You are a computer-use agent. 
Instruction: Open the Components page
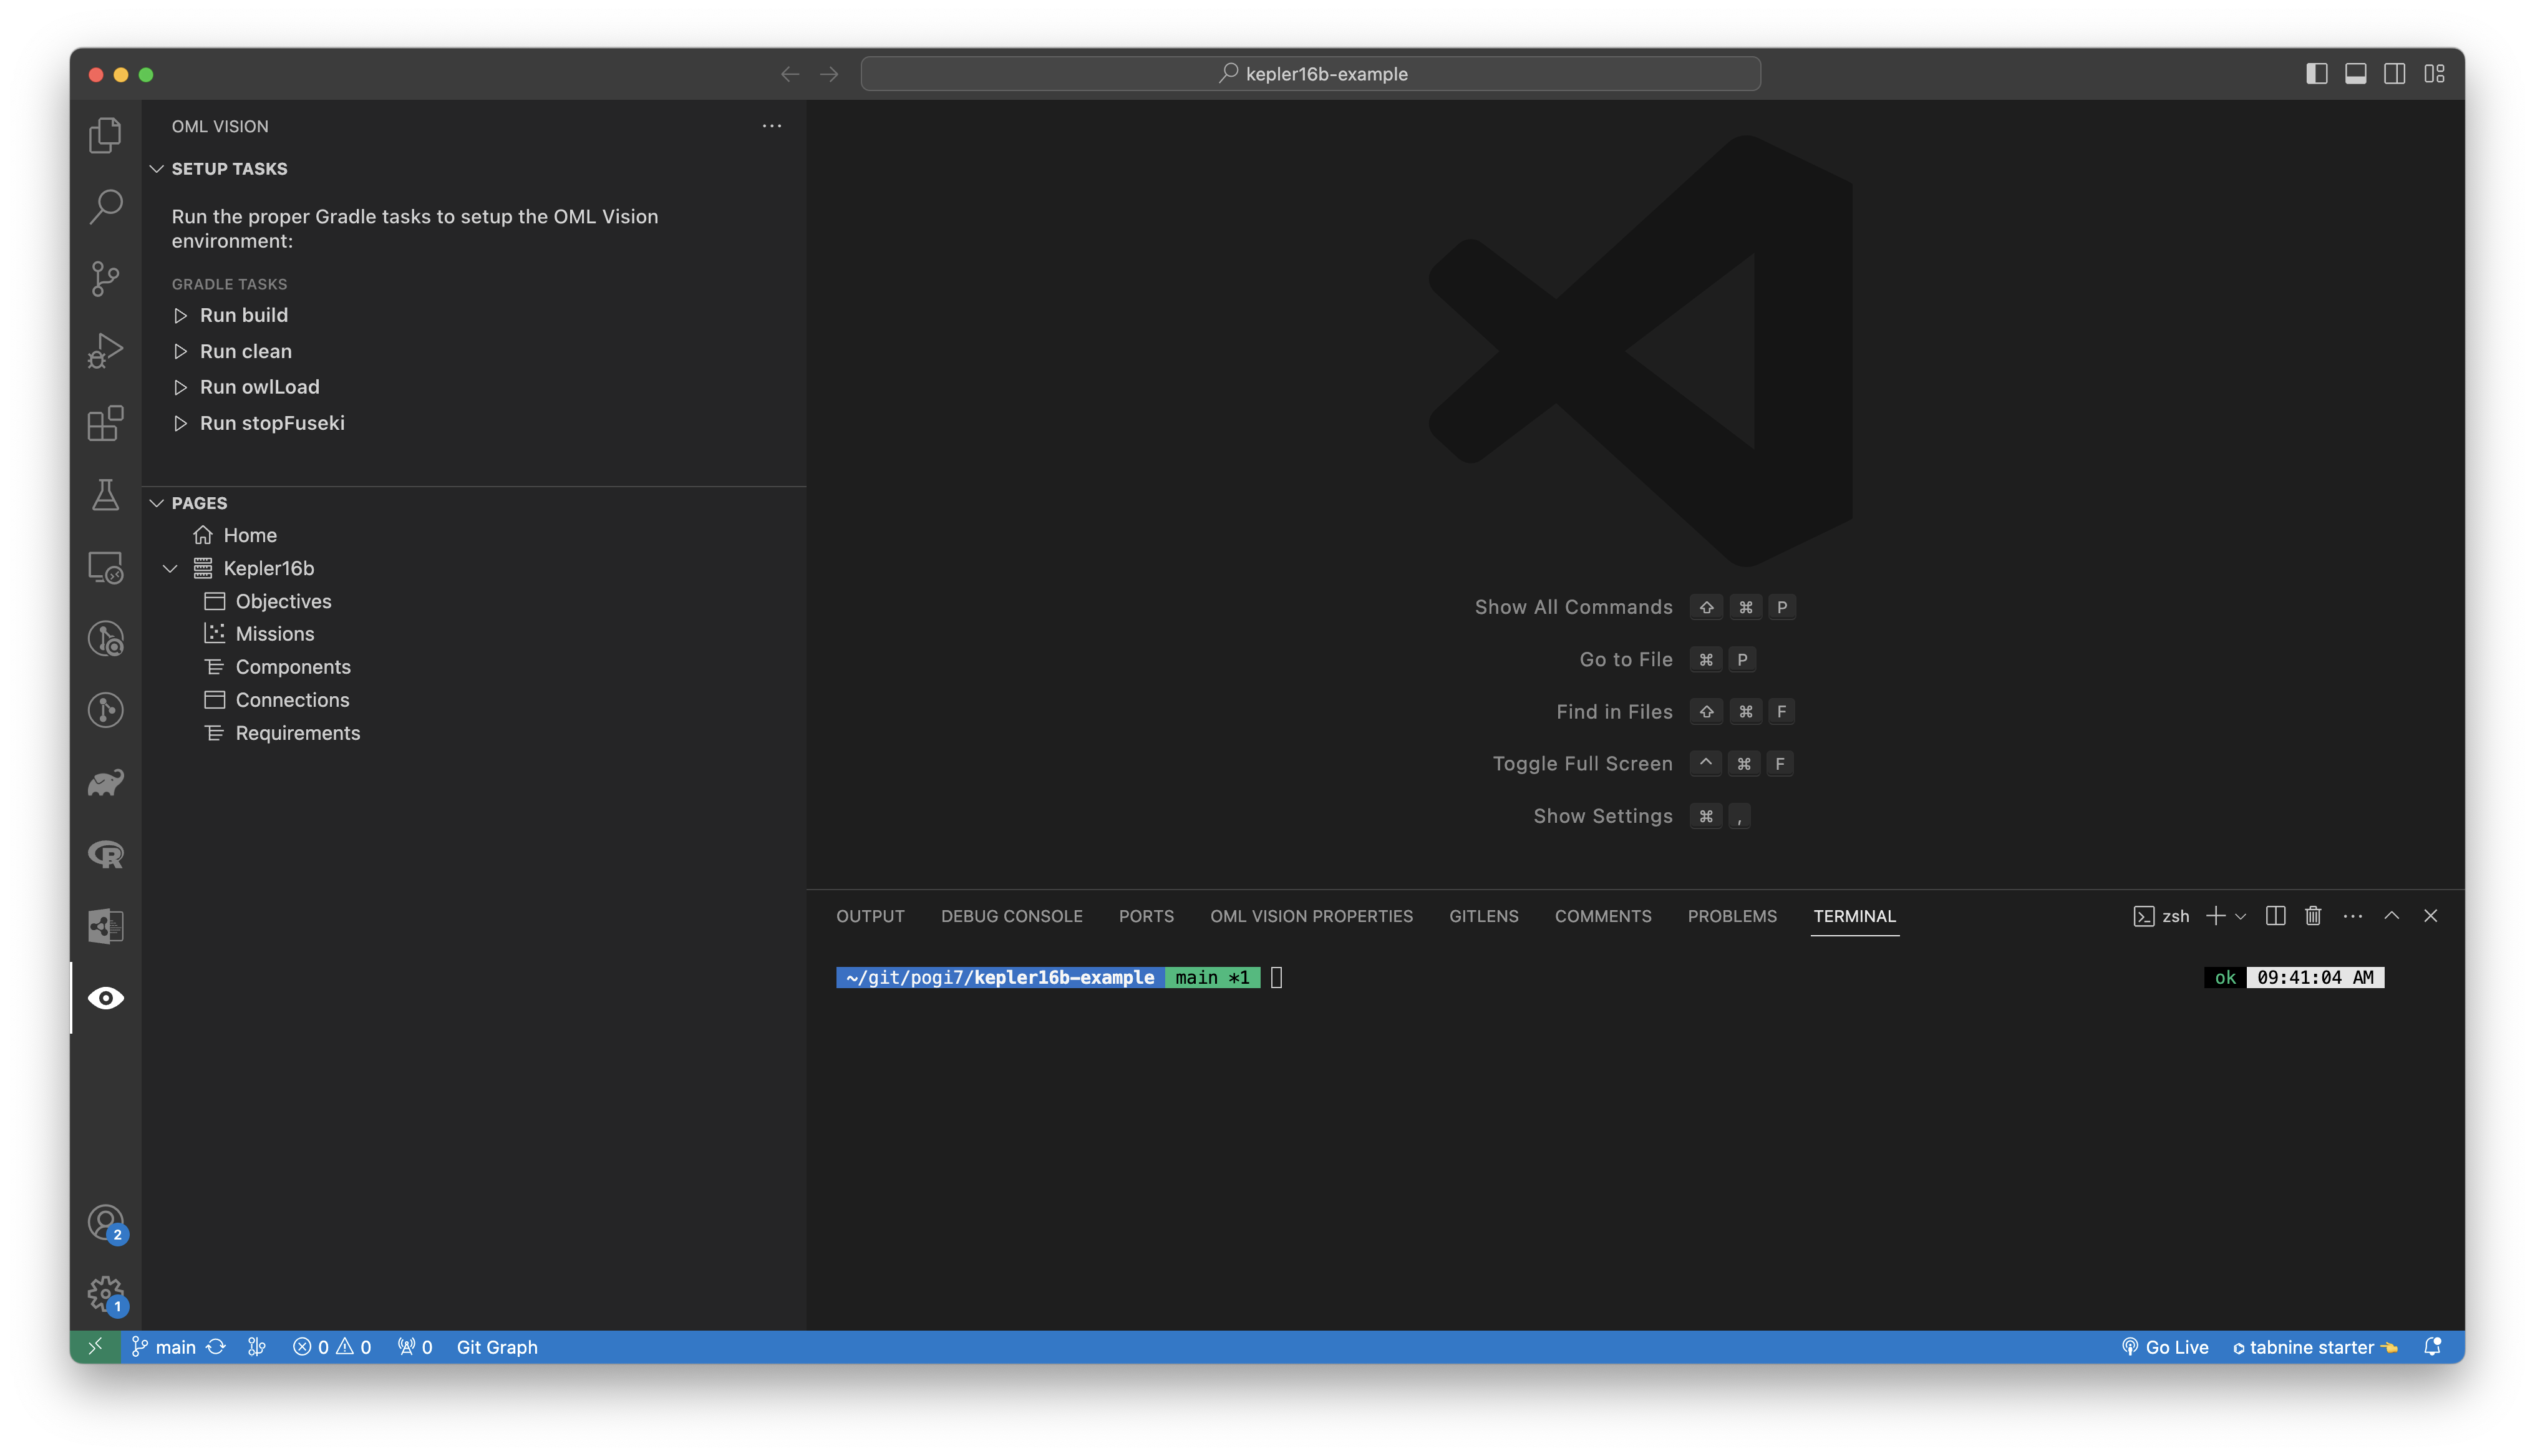click(x=293, y=667)
